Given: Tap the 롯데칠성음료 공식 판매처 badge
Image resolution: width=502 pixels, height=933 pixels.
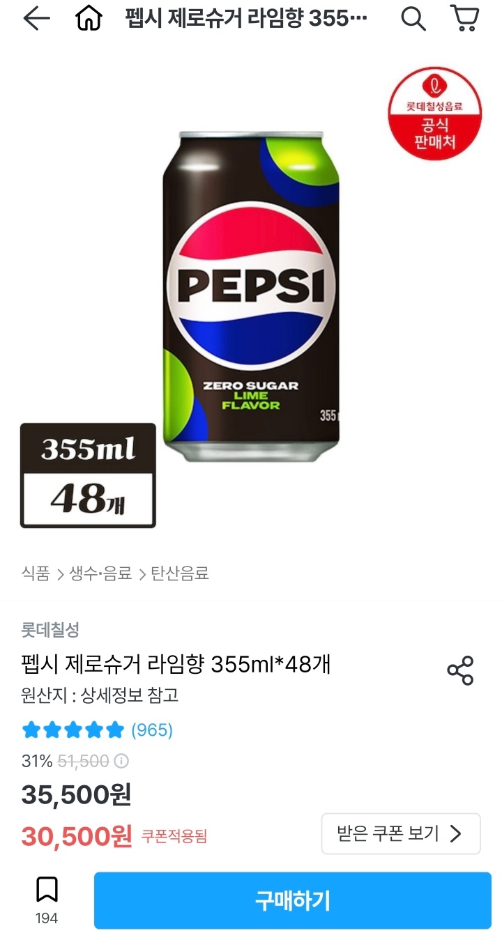Looking at the screenshot, I should 435,113.
